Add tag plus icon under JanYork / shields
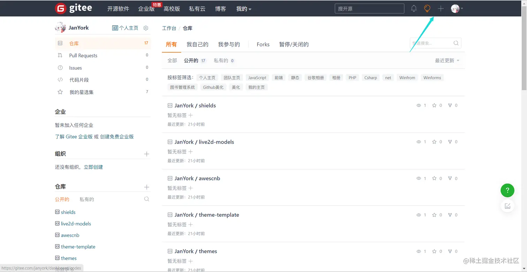Screen dimensions: 527x272 click(191, 115)
